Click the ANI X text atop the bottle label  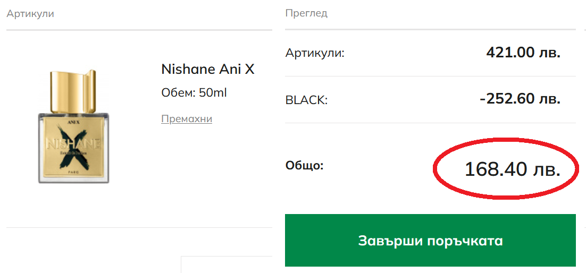[x=73, y=120]
